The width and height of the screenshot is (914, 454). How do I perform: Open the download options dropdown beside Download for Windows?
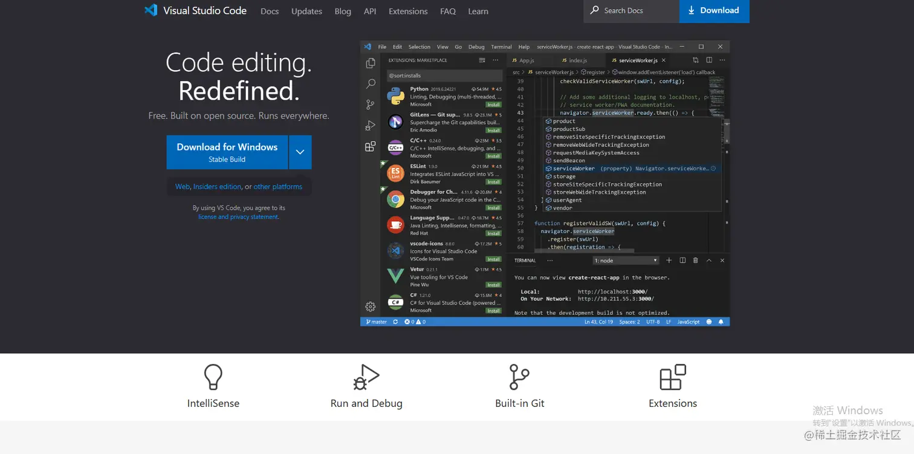click(x=300, y=152)
